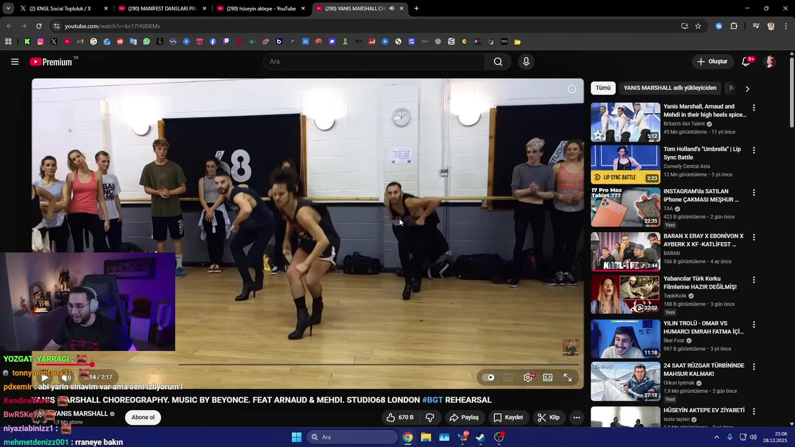Enter fullscreen mode
This screenshot has height=447, width=795.
(568, 377)
